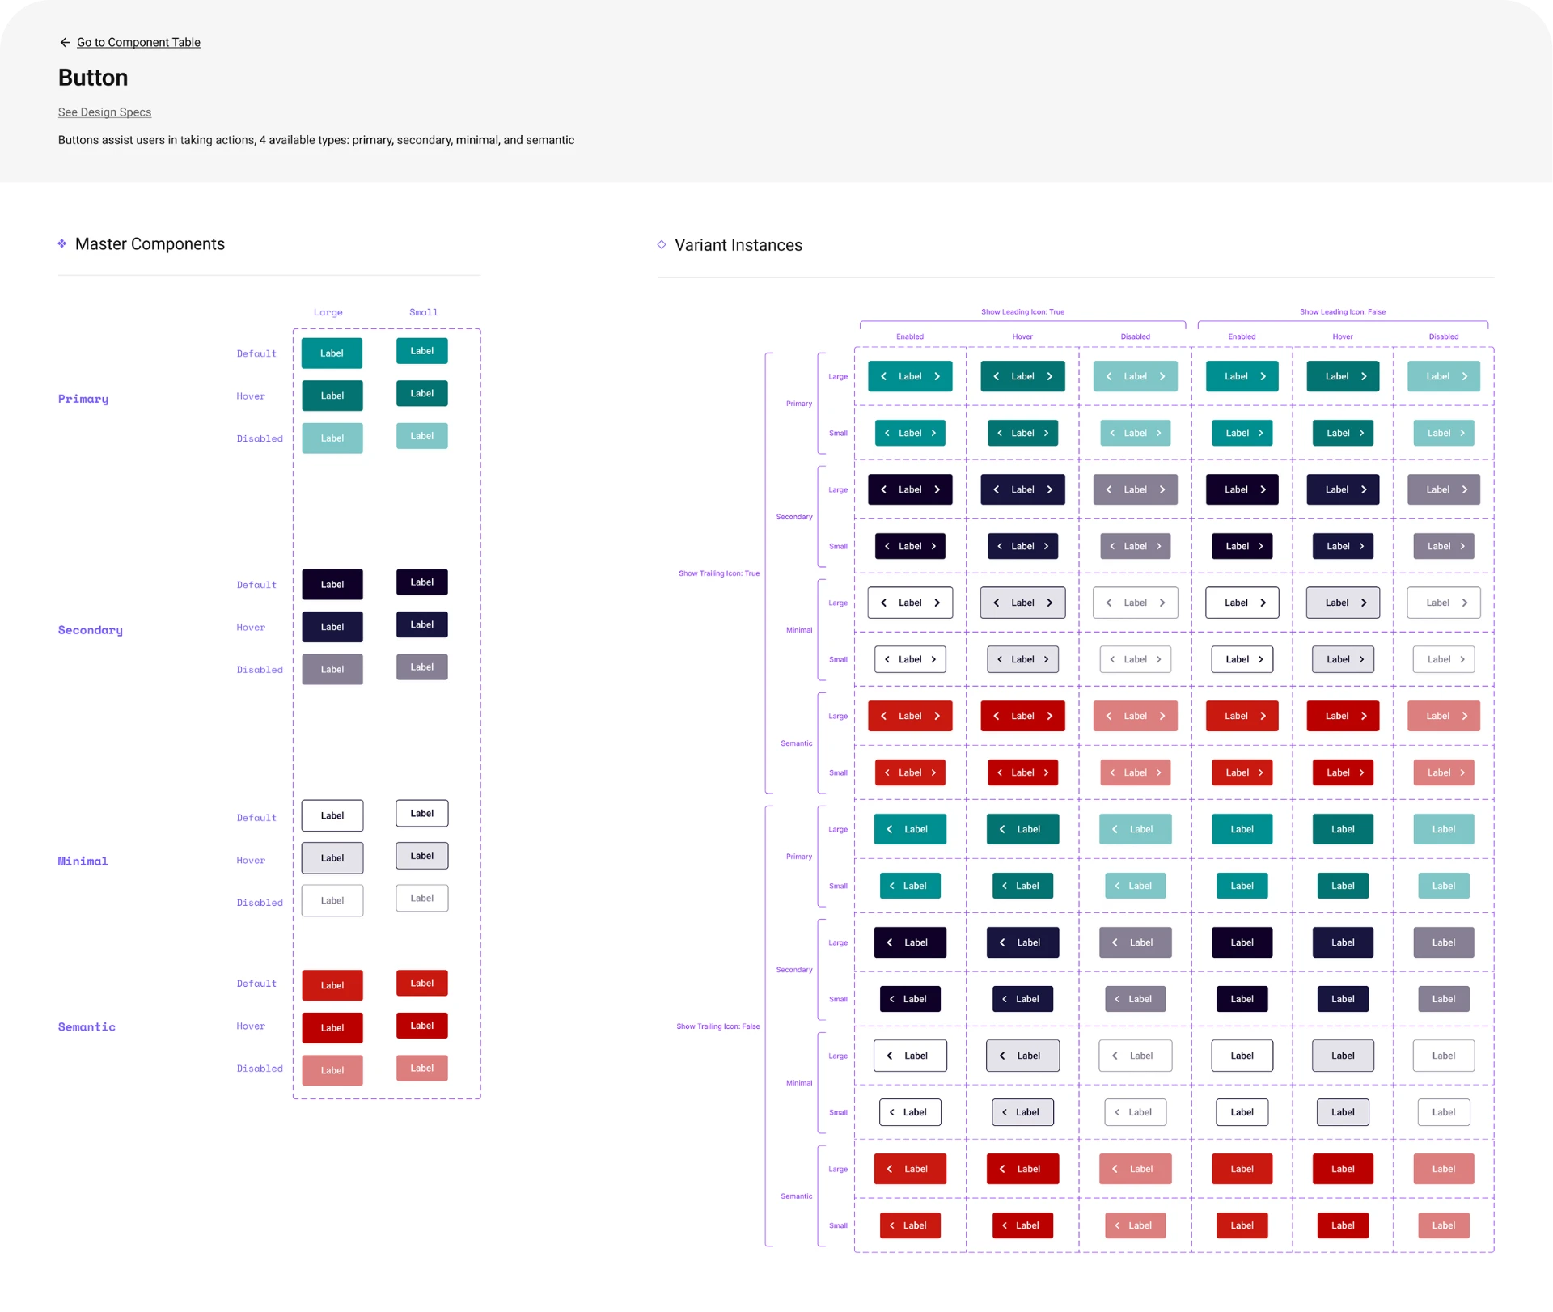This screenshot has width=1553, height=1312.
Task: Click trailing chevron in Minimal Large Enabled both-icons variant
Action: coord(937,603)
